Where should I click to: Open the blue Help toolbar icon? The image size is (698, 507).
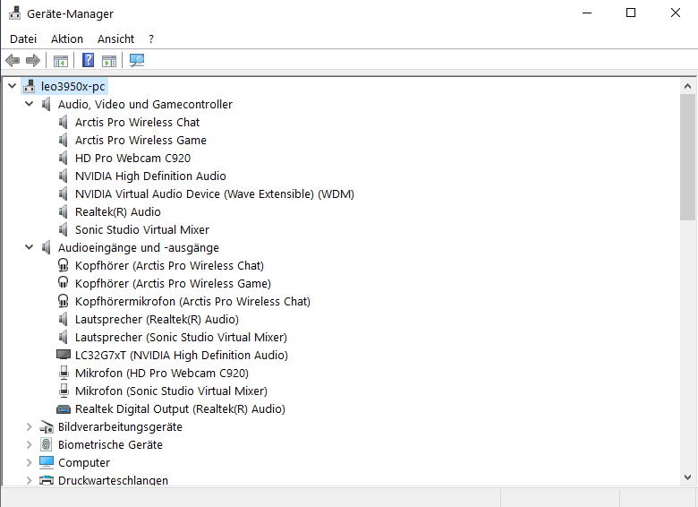[x=88, y=60]
